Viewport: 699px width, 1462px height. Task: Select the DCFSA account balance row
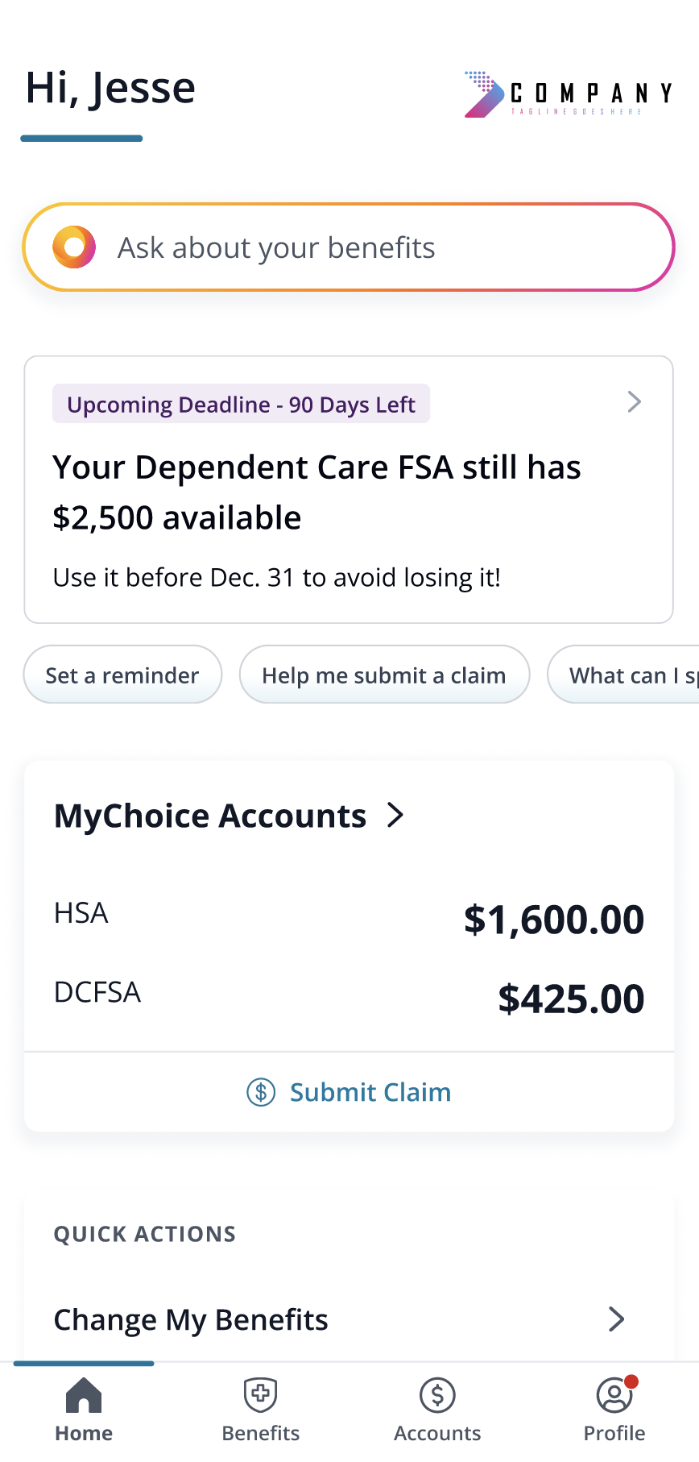[349, 997]
